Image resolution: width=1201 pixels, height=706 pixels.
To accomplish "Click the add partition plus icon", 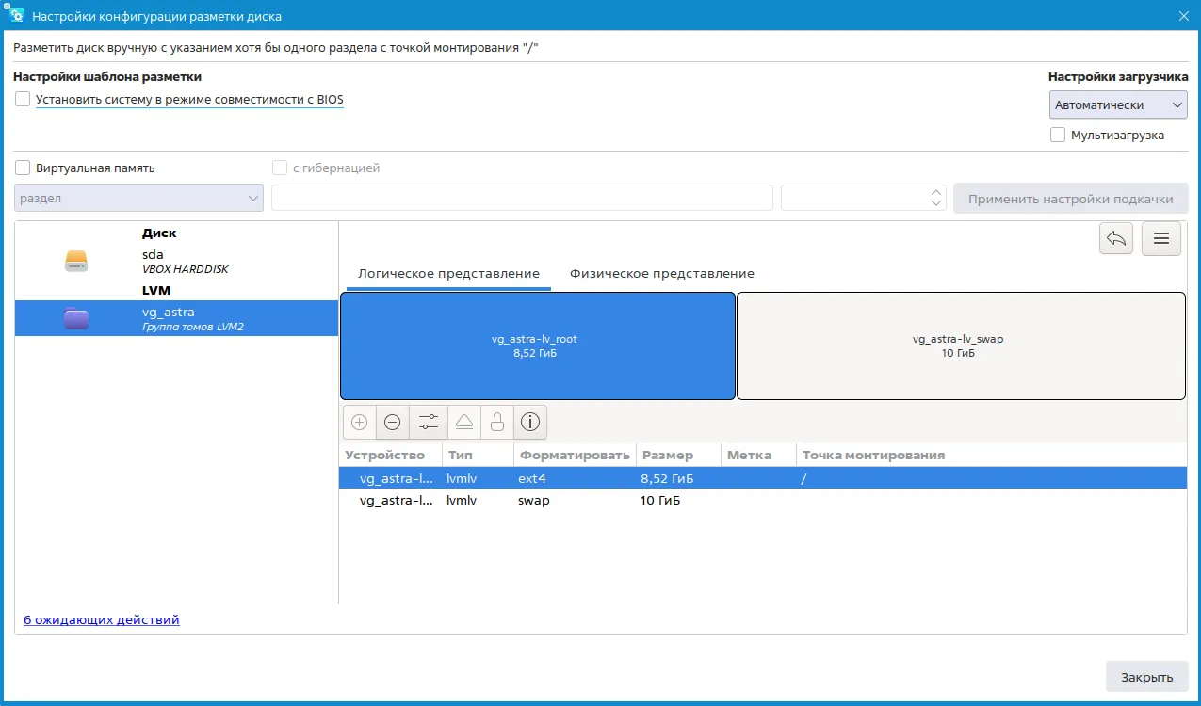I will click(359, 423).
